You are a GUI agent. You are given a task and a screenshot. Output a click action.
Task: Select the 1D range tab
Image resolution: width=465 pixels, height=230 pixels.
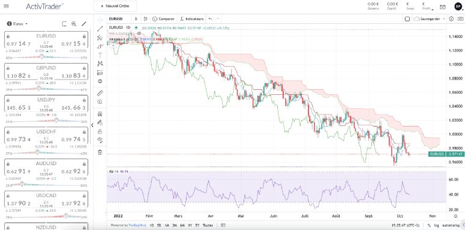[152, 225]
